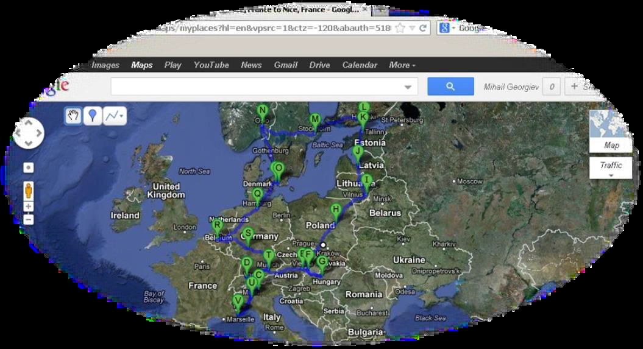The width and height of the screenshot is (643, 349).
Task: Click the Mihail Georgiev account name
Action: click(x=511, y=87)
